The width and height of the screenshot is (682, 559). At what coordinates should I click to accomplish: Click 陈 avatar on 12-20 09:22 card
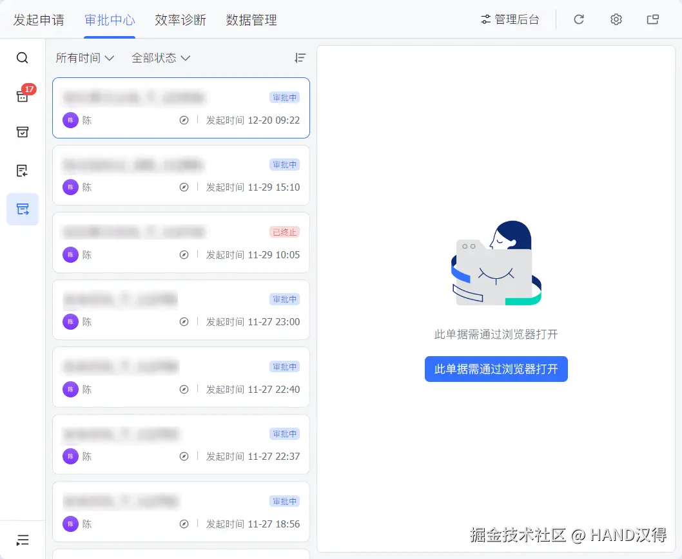[70, 120]
